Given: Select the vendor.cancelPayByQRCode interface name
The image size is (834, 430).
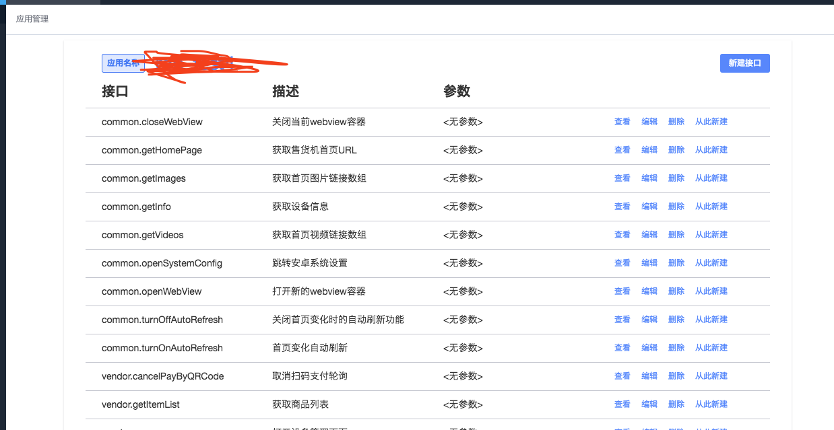Looking at the screenshot, I should (162, 376).
